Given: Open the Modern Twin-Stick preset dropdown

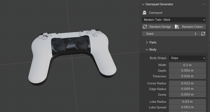Looking at the screenshot, I should 174,20.
